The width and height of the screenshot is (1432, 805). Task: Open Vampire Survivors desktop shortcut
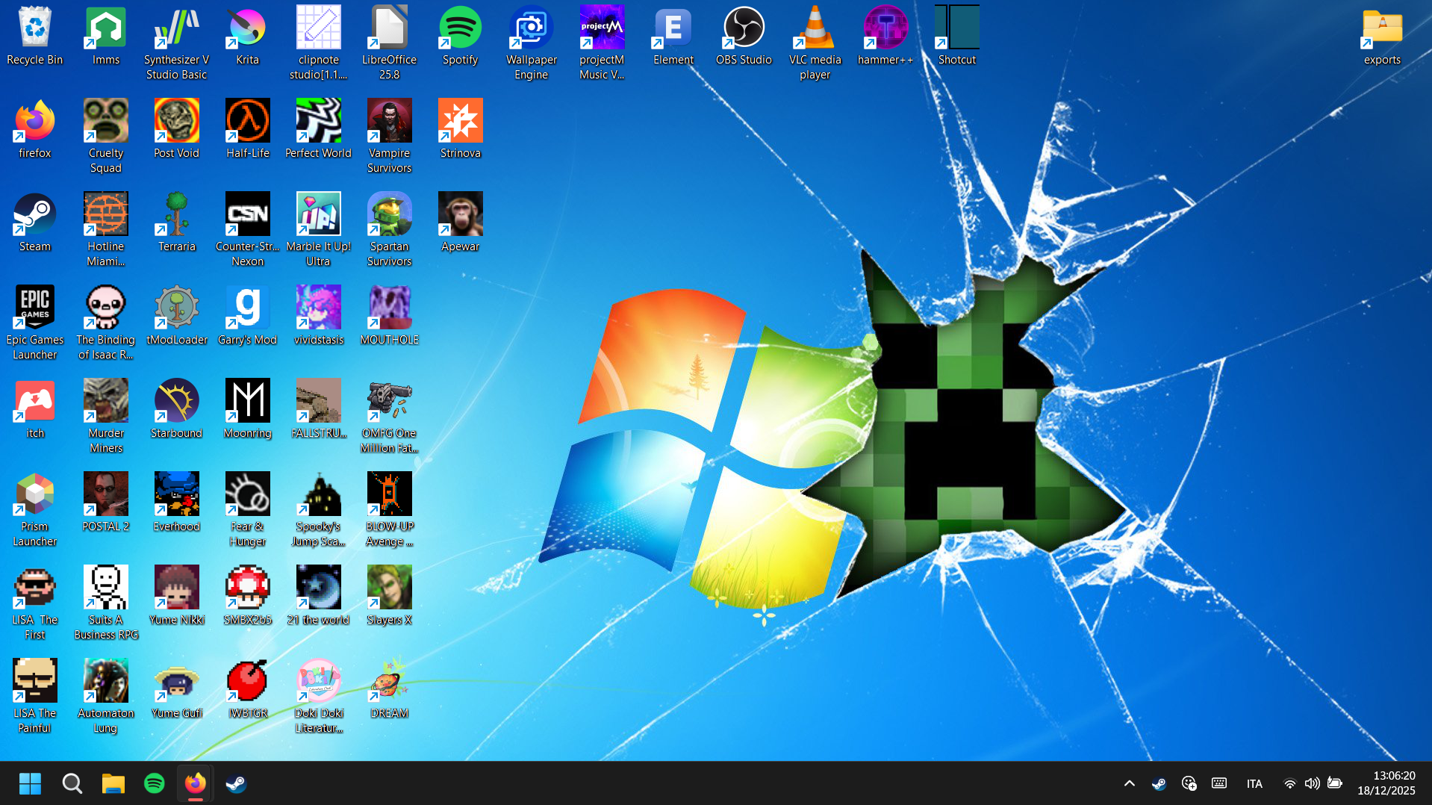pos(389,137)
